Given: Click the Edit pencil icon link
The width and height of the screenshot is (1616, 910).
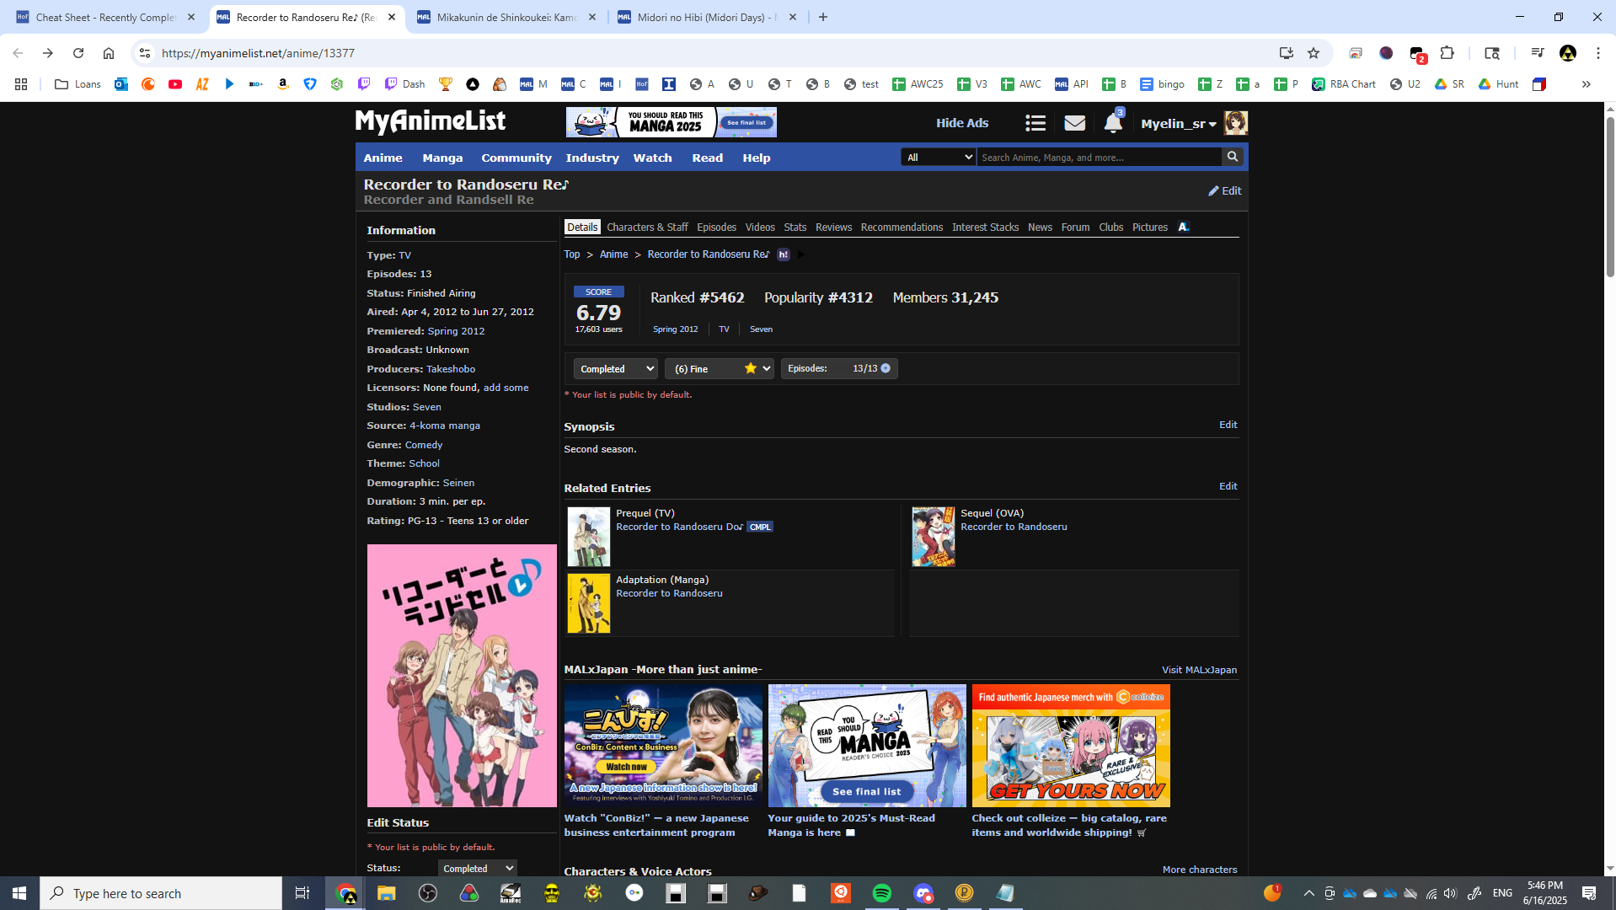Looking at the screenshot, I should click(1224, 190).
